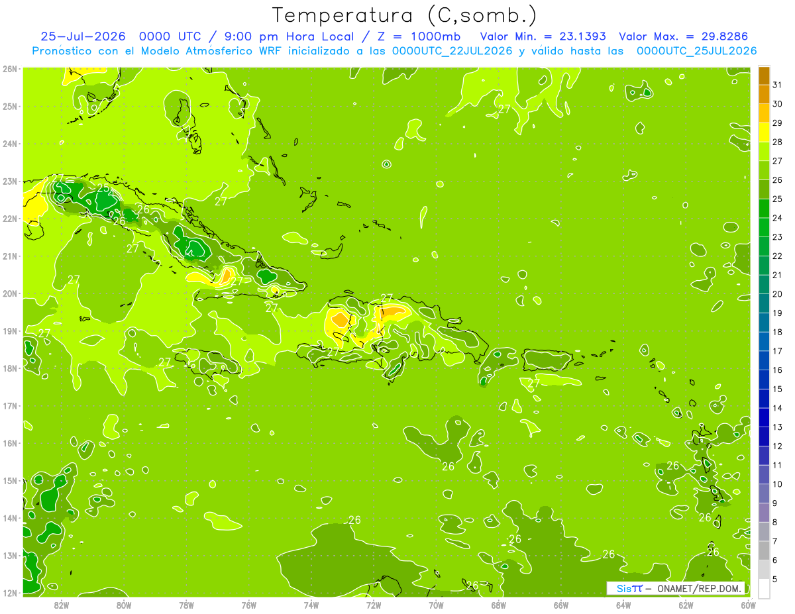Click the color scale label 31

pyautogui.click(x=778, y=85)
